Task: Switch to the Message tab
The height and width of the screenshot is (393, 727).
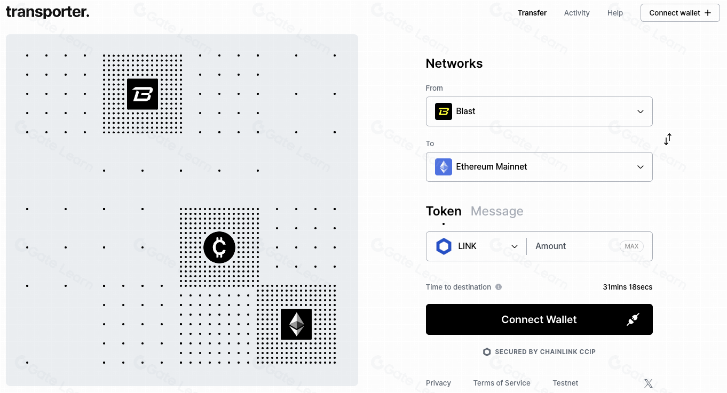Action: point(497,211)
